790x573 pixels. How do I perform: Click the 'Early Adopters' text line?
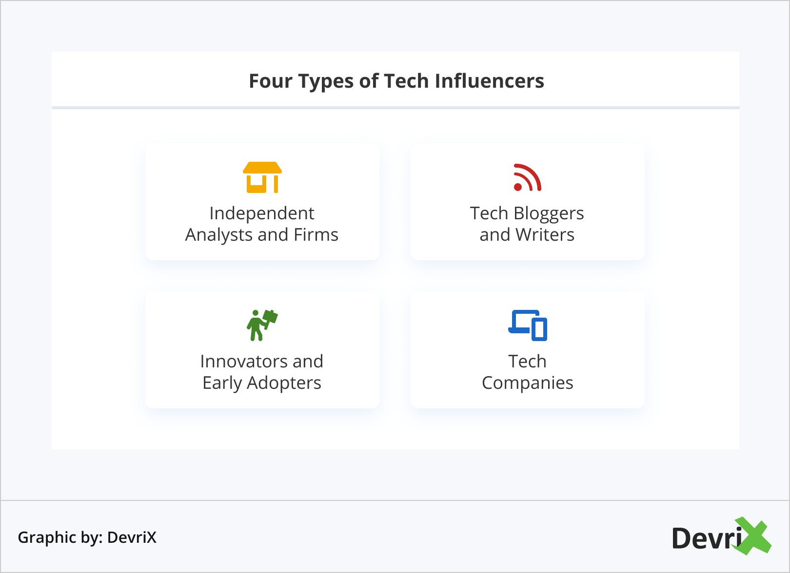[262, 383]
